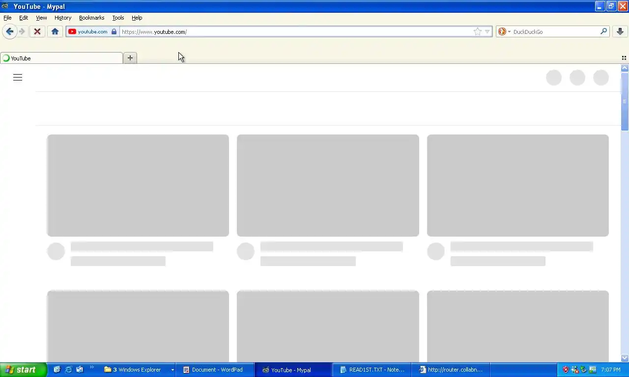Open the Bookmarks menu
This screenshot has height=377, width=629.
point(91,18)
